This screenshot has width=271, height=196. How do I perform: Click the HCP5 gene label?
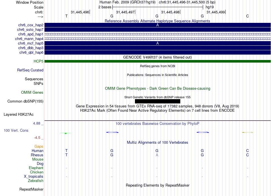point(39,61)
